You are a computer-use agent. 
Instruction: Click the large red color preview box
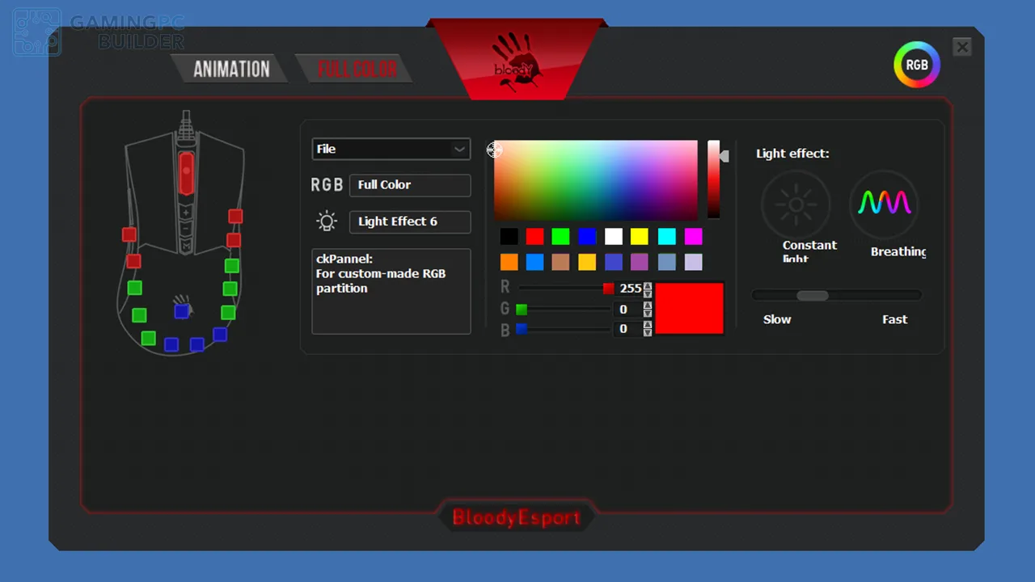[689, 308]
